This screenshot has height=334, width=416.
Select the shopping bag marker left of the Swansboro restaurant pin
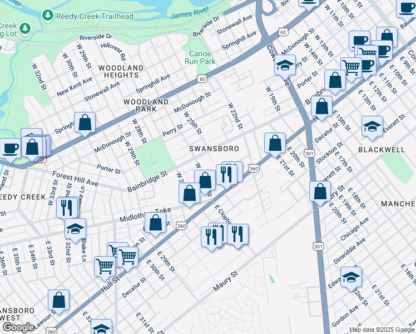pyautogui.click(x=205, y=181)
